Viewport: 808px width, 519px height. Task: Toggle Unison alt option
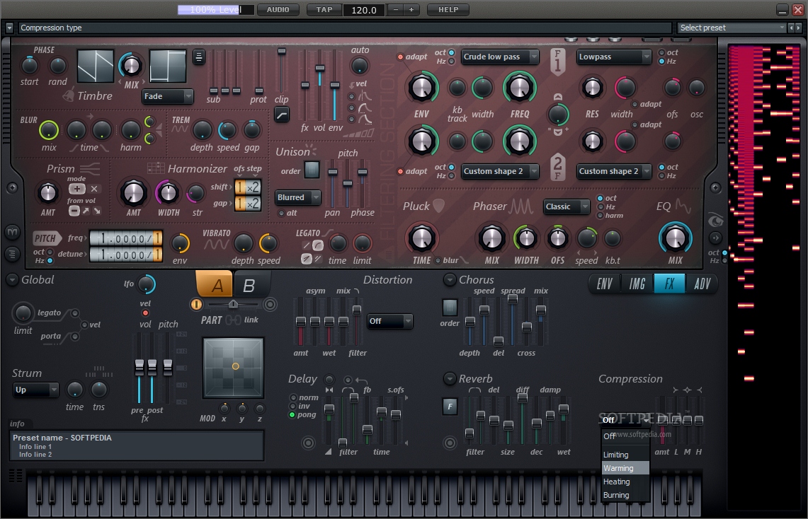281,213
